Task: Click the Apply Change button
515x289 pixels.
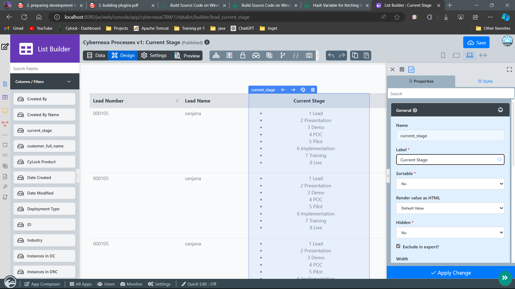Action: pyautogui.click(x=451, y=273)
